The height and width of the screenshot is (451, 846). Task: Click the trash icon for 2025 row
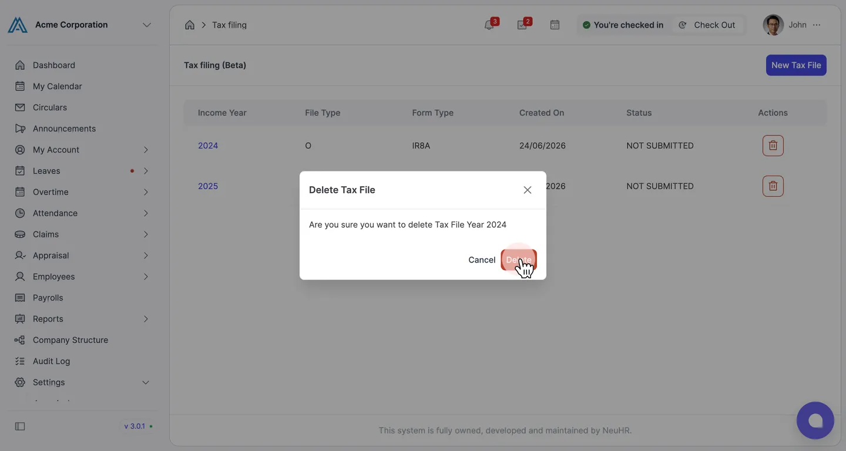(773, 186)
